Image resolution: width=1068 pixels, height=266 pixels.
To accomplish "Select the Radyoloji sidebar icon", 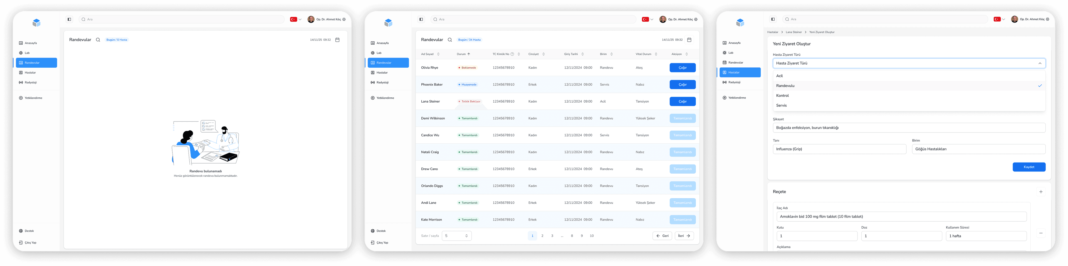I will tap(21, 82).
